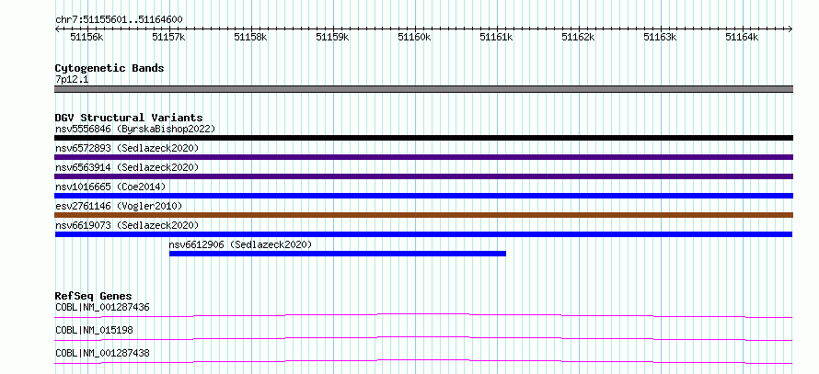819x374 pixels.
Task: Click the COBL NM_015198 magenta intron line
Action: 423,338
